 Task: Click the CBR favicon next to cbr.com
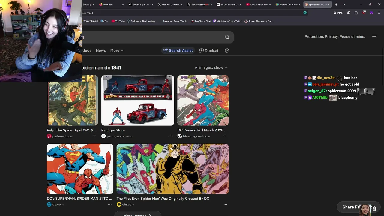(x=119, y=205)
